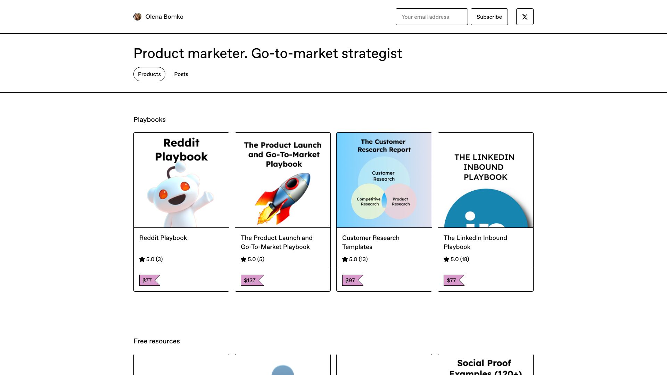Open the Customer Research Templates listing
The width and height of the screenshot is (667, 375).
point(371,242)
